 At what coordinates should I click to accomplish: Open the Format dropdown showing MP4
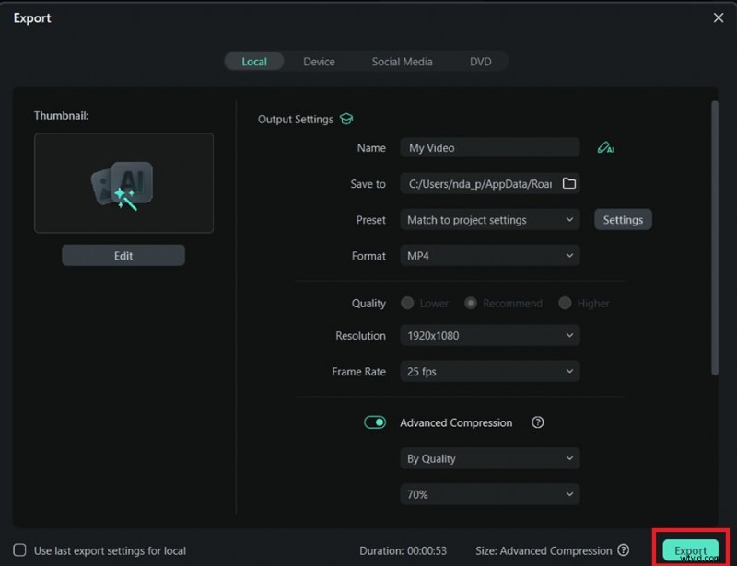(489, 255)
